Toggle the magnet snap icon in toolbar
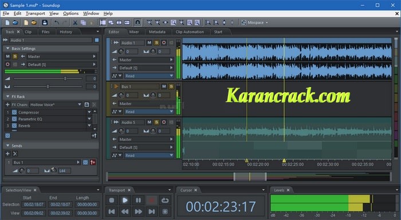 (137, 22)
